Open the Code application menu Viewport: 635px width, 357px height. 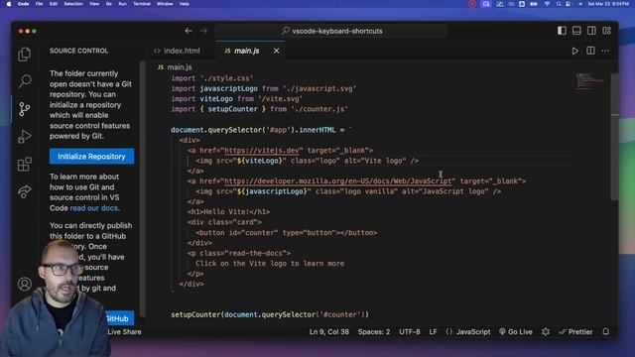tap(23, 4)
